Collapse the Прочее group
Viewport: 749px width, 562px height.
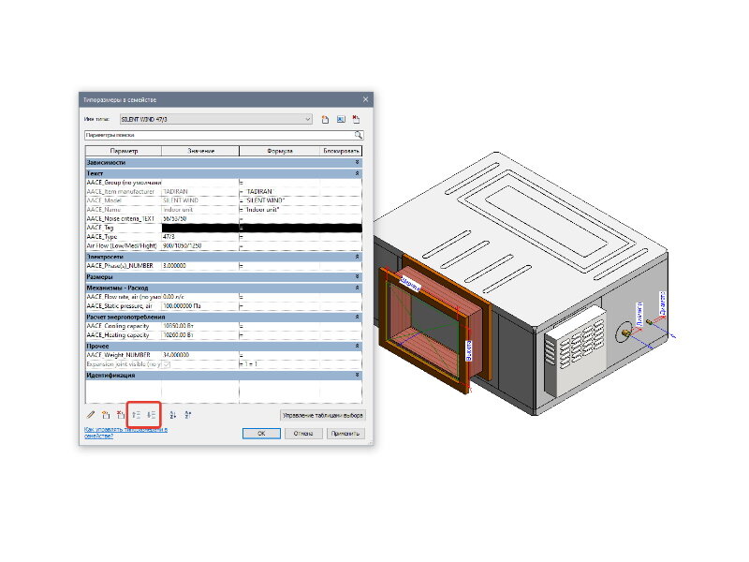[357, 346]
